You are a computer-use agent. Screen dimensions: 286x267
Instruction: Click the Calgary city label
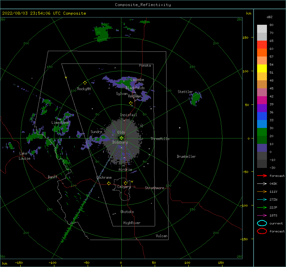point(124,187)
